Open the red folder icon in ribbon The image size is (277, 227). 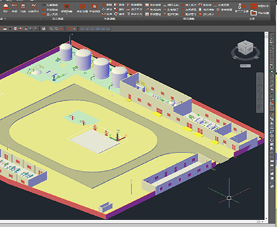254,13
